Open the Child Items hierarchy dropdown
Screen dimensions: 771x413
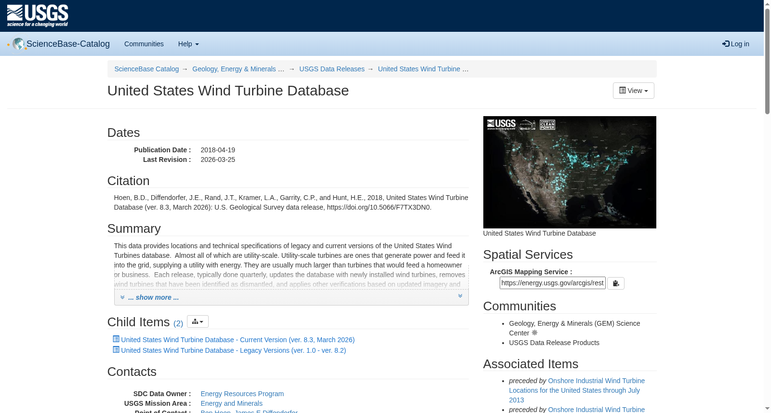tap(198, 321)
